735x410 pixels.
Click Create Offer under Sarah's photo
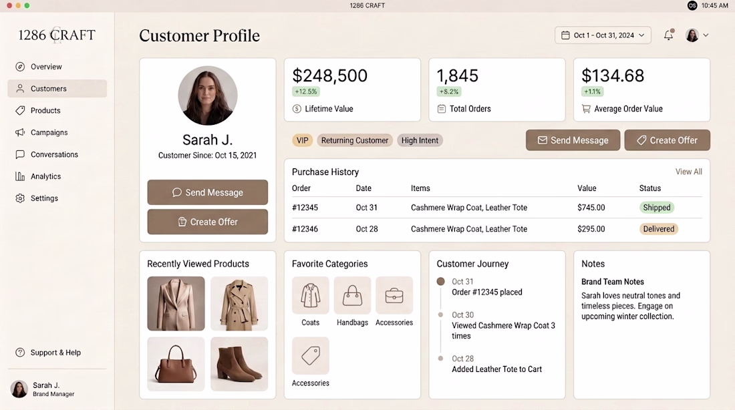click(208, 222)
